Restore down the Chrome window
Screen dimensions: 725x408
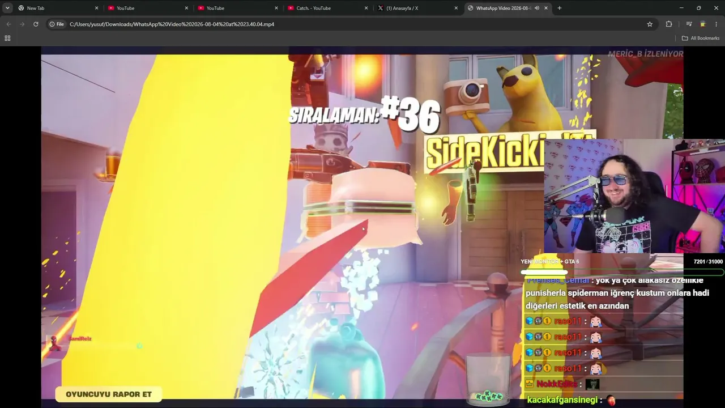(698, 8)
